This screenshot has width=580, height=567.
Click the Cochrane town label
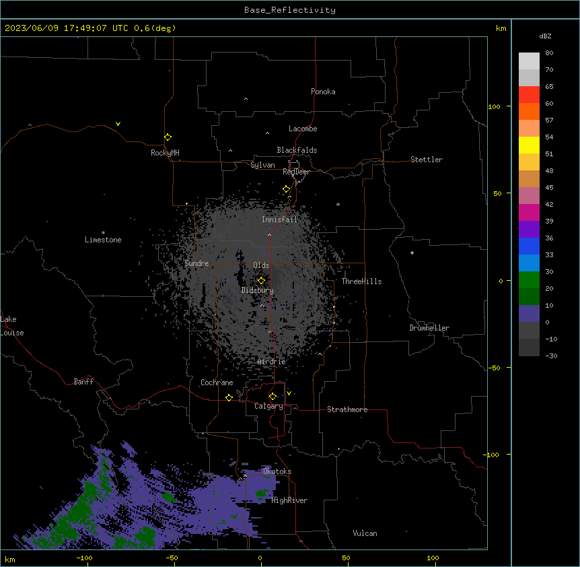[x=217, y=382]
